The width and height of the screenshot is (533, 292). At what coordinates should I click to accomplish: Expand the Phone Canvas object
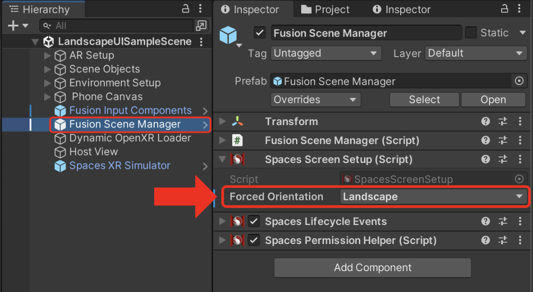click(x=47, y=97)
